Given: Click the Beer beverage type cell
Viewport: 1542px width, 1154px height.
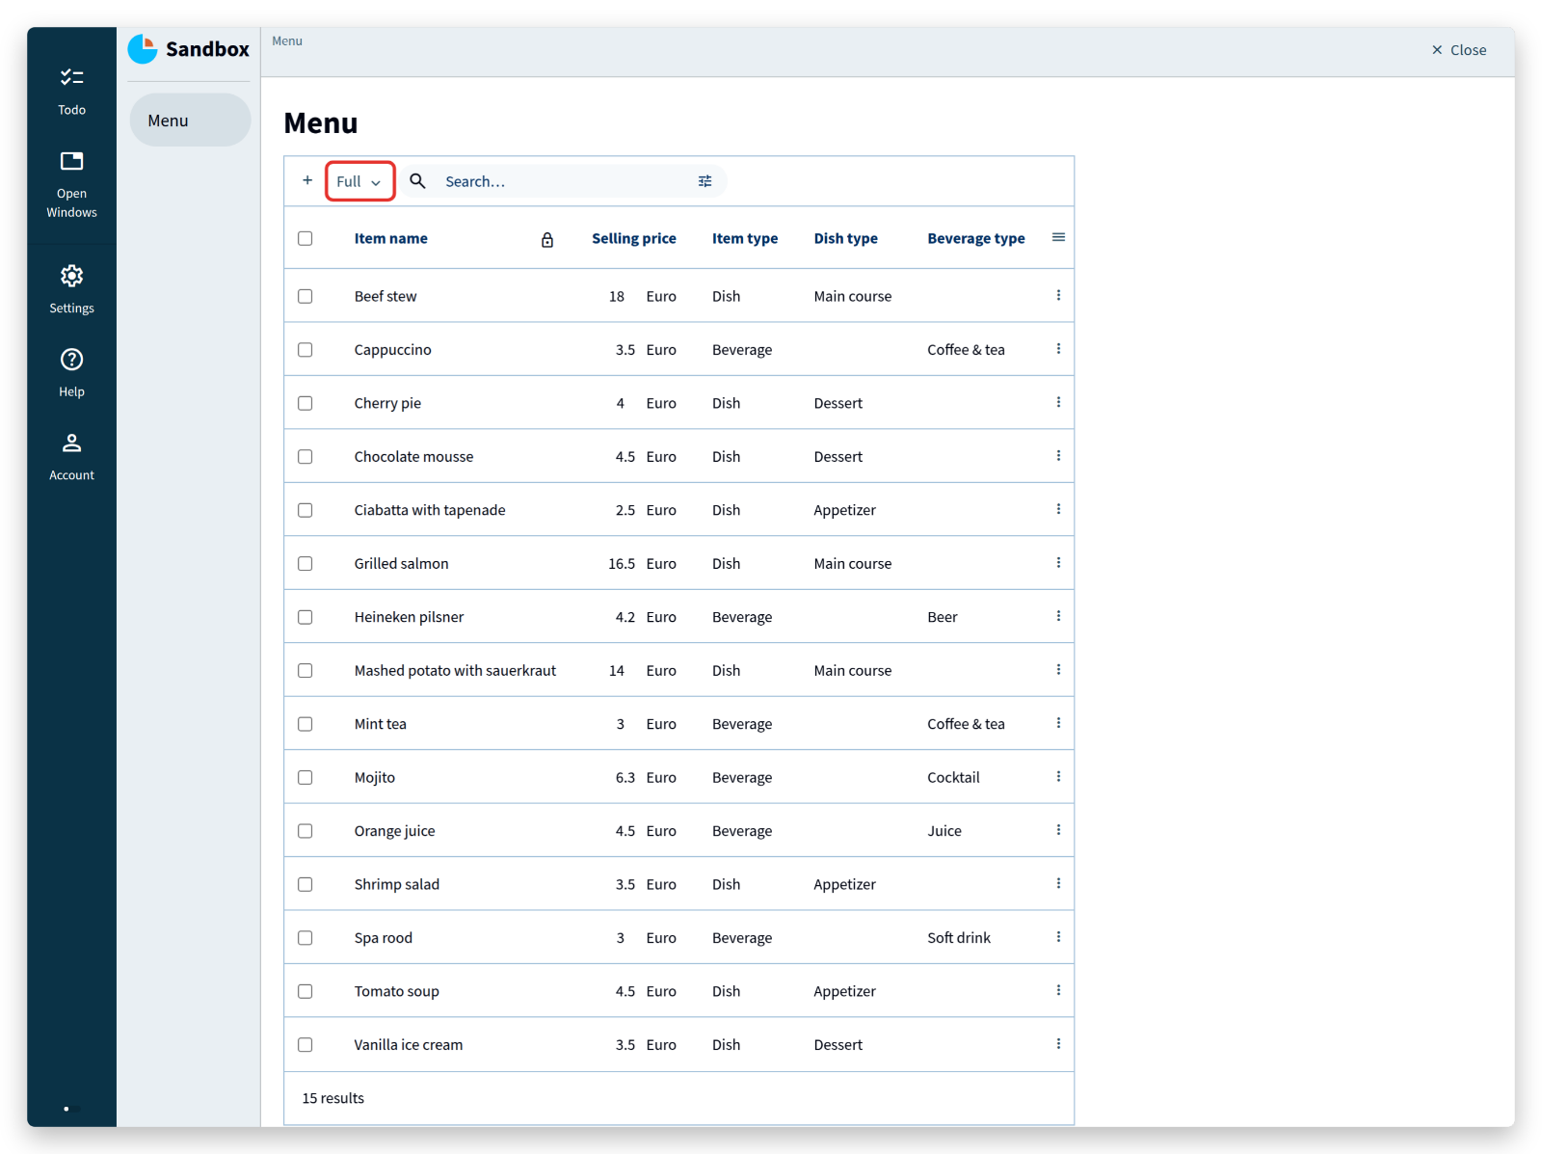Looking at the screenshot, I should tap(942, 617).
